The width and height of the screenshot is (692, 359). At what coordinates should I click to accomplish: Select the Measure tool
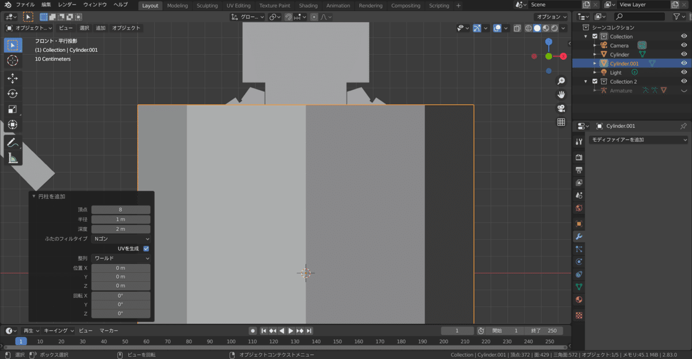[13, 158]
